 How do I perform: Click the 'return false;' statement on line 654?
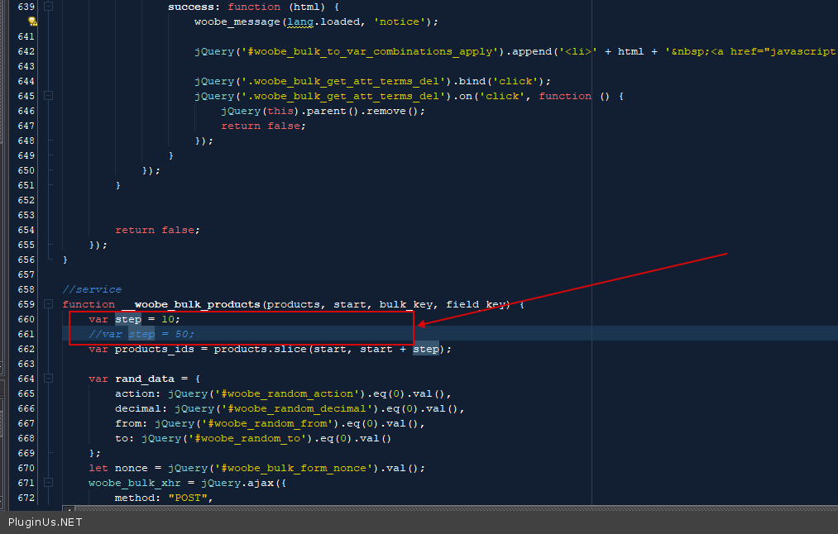point(157,230)
